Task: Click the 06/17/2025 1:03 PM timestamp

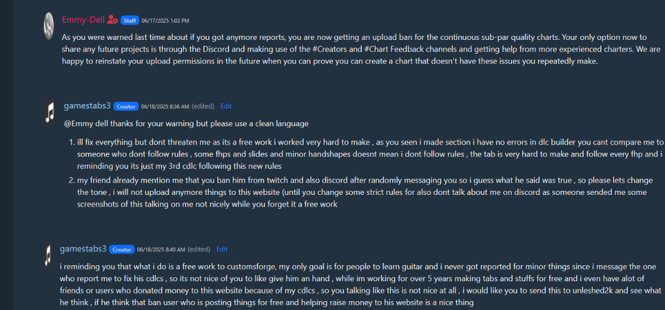Action: [165, 20]
